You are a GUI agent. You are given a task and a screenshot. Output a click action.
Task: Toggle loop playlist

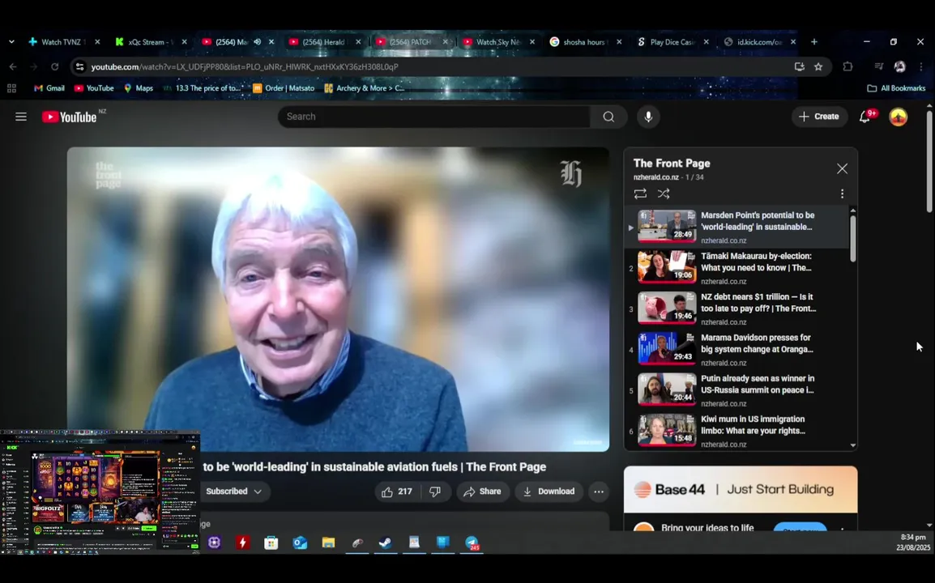click(640, 194)
